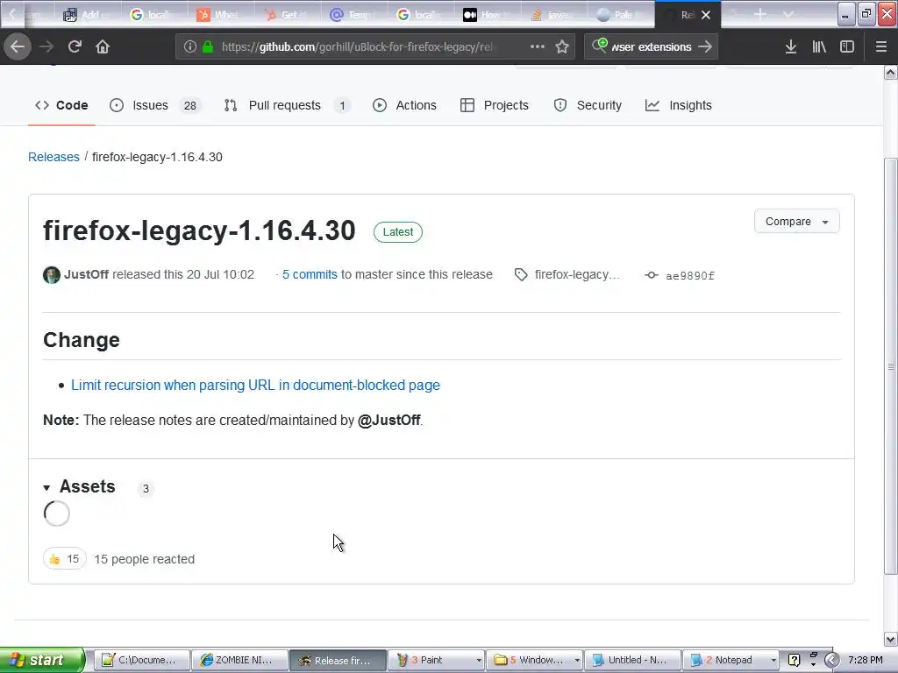Open the Insights tab
The image size is (898, 673).
(x=679, y=105)
